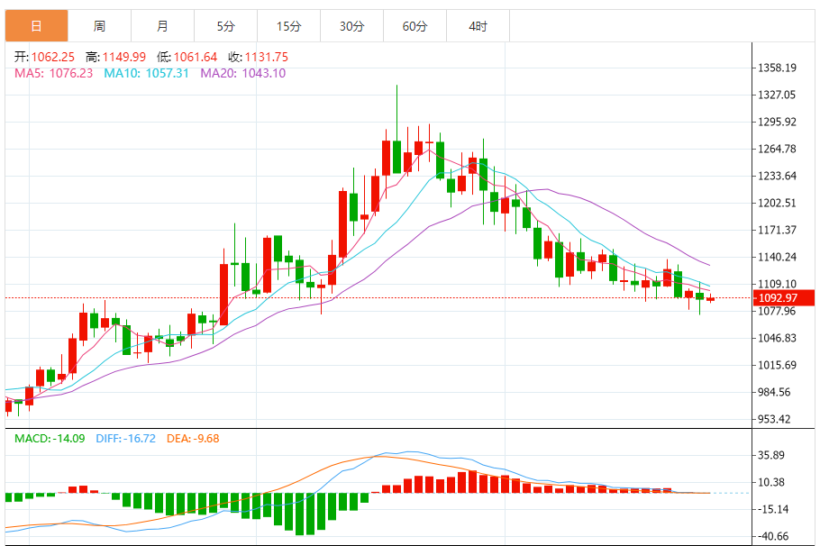The image size is (820, 546).
Task: Open the 30分 interval tab
Action: tap(352, 25)
